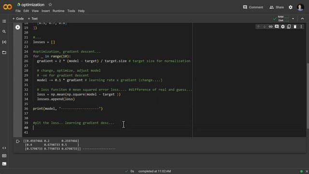Open notebook settings gear
This screenshot has height=174, width=309.
coord(291,7)
